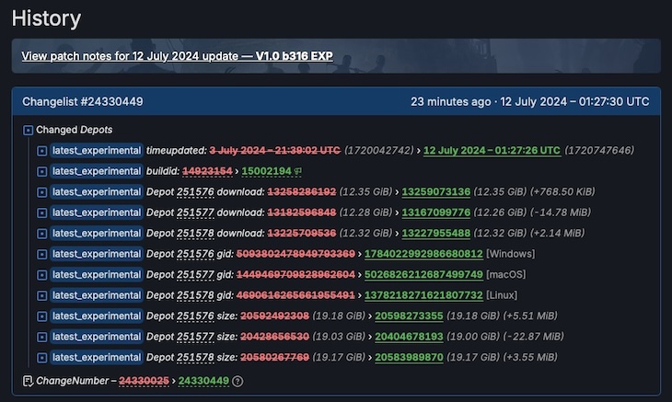
Task: Click the help icon next to ChangeNumber 24330449
Action: 238,381
